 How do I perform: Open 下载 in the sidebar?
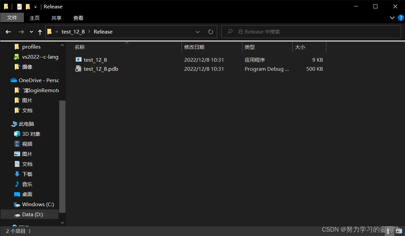(27, 174)
